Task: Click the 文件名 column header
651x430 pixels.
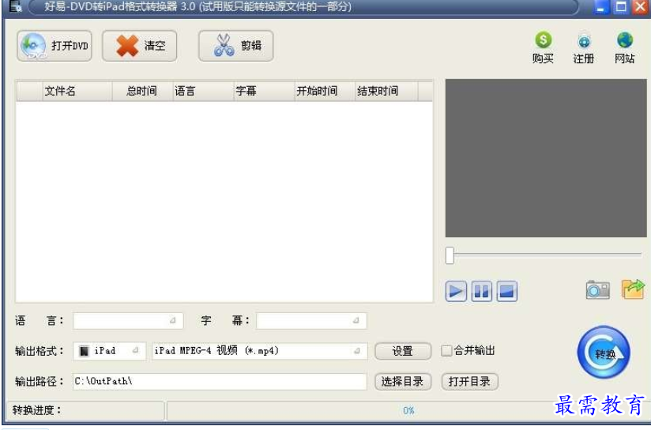Action: click(x=77, y=91)
